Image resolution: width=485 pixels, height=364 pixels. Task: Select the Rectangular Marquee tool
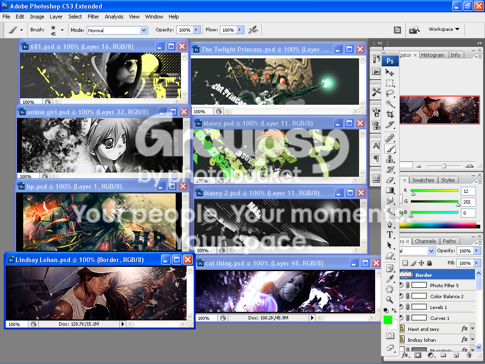click(390, 83)
